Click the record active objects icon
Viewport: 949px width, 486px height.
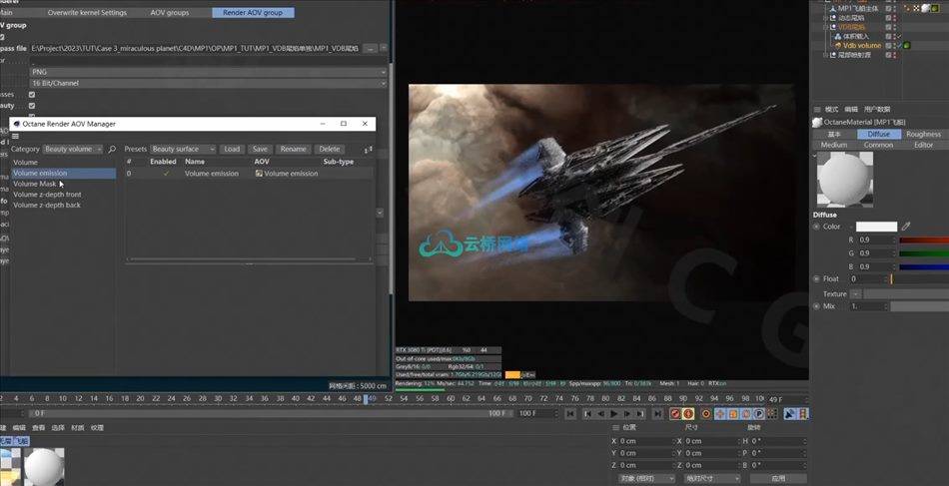click(675, 413)
